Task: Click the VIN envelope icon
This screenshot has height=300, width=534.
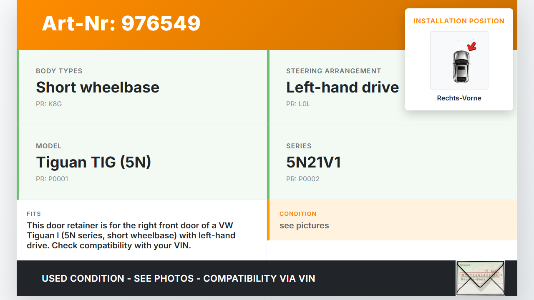Action: tap(480, 278)
